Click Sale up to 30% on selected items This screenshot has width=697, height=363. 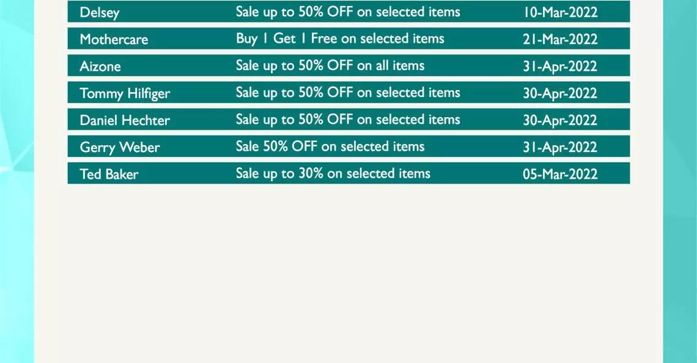point(333,173)
